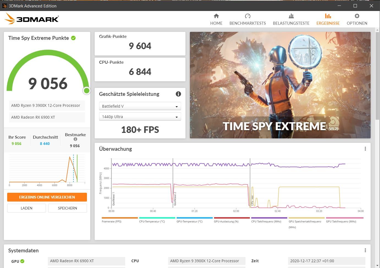Click the SPEICHERN button
This screenshot has height=268, width=380.
[x=67, y=208]
